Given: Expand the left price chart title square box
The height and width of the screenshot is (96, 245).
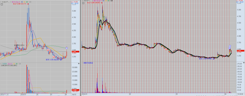Looking at the screenshot, I should coord(1,2).
